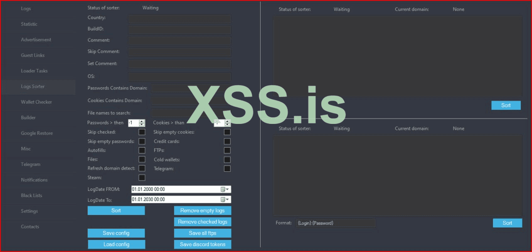Check the Files option
Viewport: 532px width, 252px height.
coord(142,159)
